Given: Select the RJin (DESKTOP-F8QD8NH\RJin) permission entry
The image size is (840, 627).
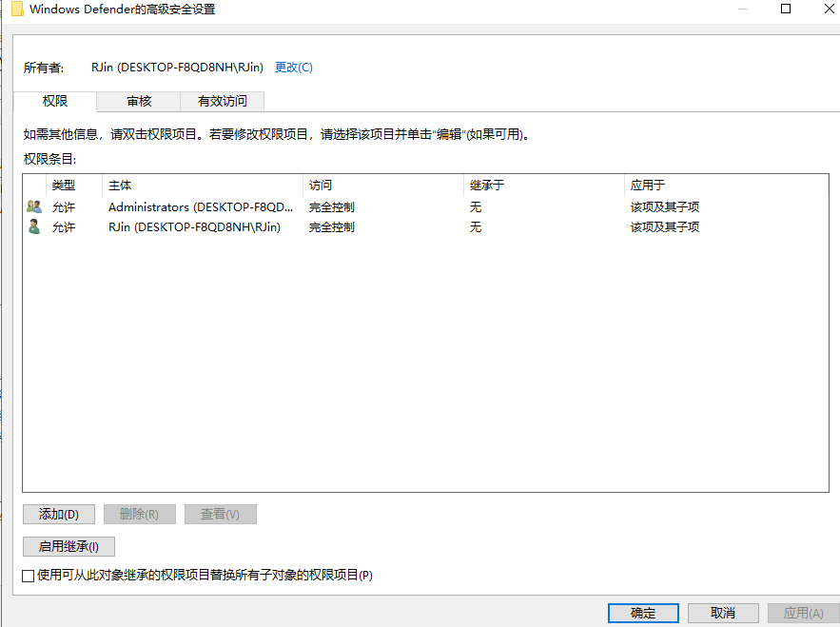Looking at the screenshot, I should 425,227.
